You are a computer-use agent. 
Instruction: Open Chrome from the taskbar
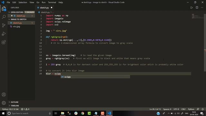pyautogui.click(x=82, y=113)
